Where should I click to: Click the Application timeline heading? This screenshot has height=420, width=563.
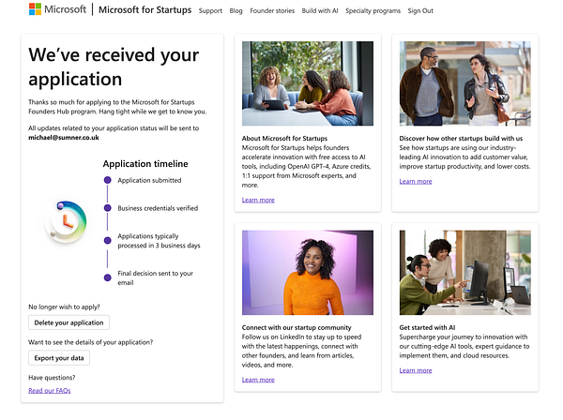(x=145, y=163)
